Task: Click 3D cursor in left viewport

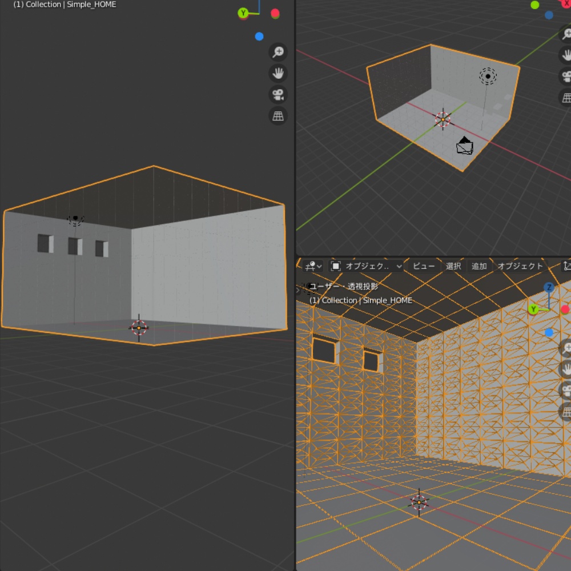Action: (x=139, y=328)
